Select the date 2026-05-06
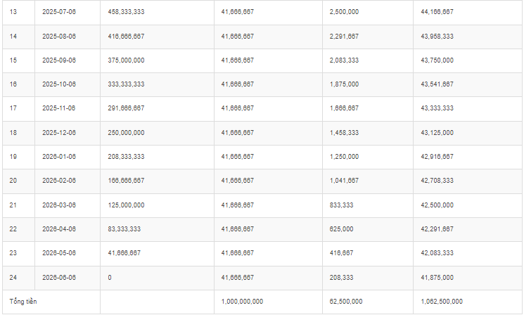 pos(58,252)
